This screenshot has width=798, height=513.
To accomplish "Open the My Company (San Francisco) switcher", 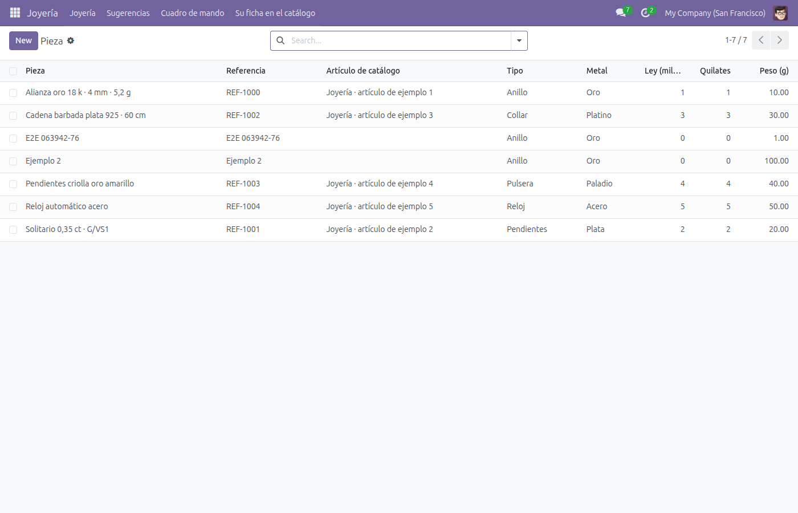I will [715, 13].
